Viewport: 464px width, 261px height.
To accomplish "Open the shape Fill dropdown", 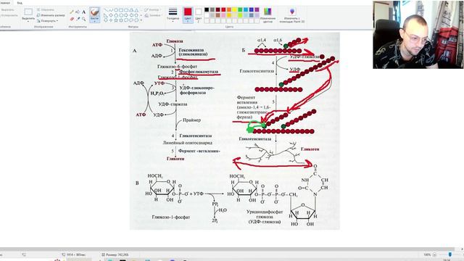I will pyautogui.click(x=153, y=15).
